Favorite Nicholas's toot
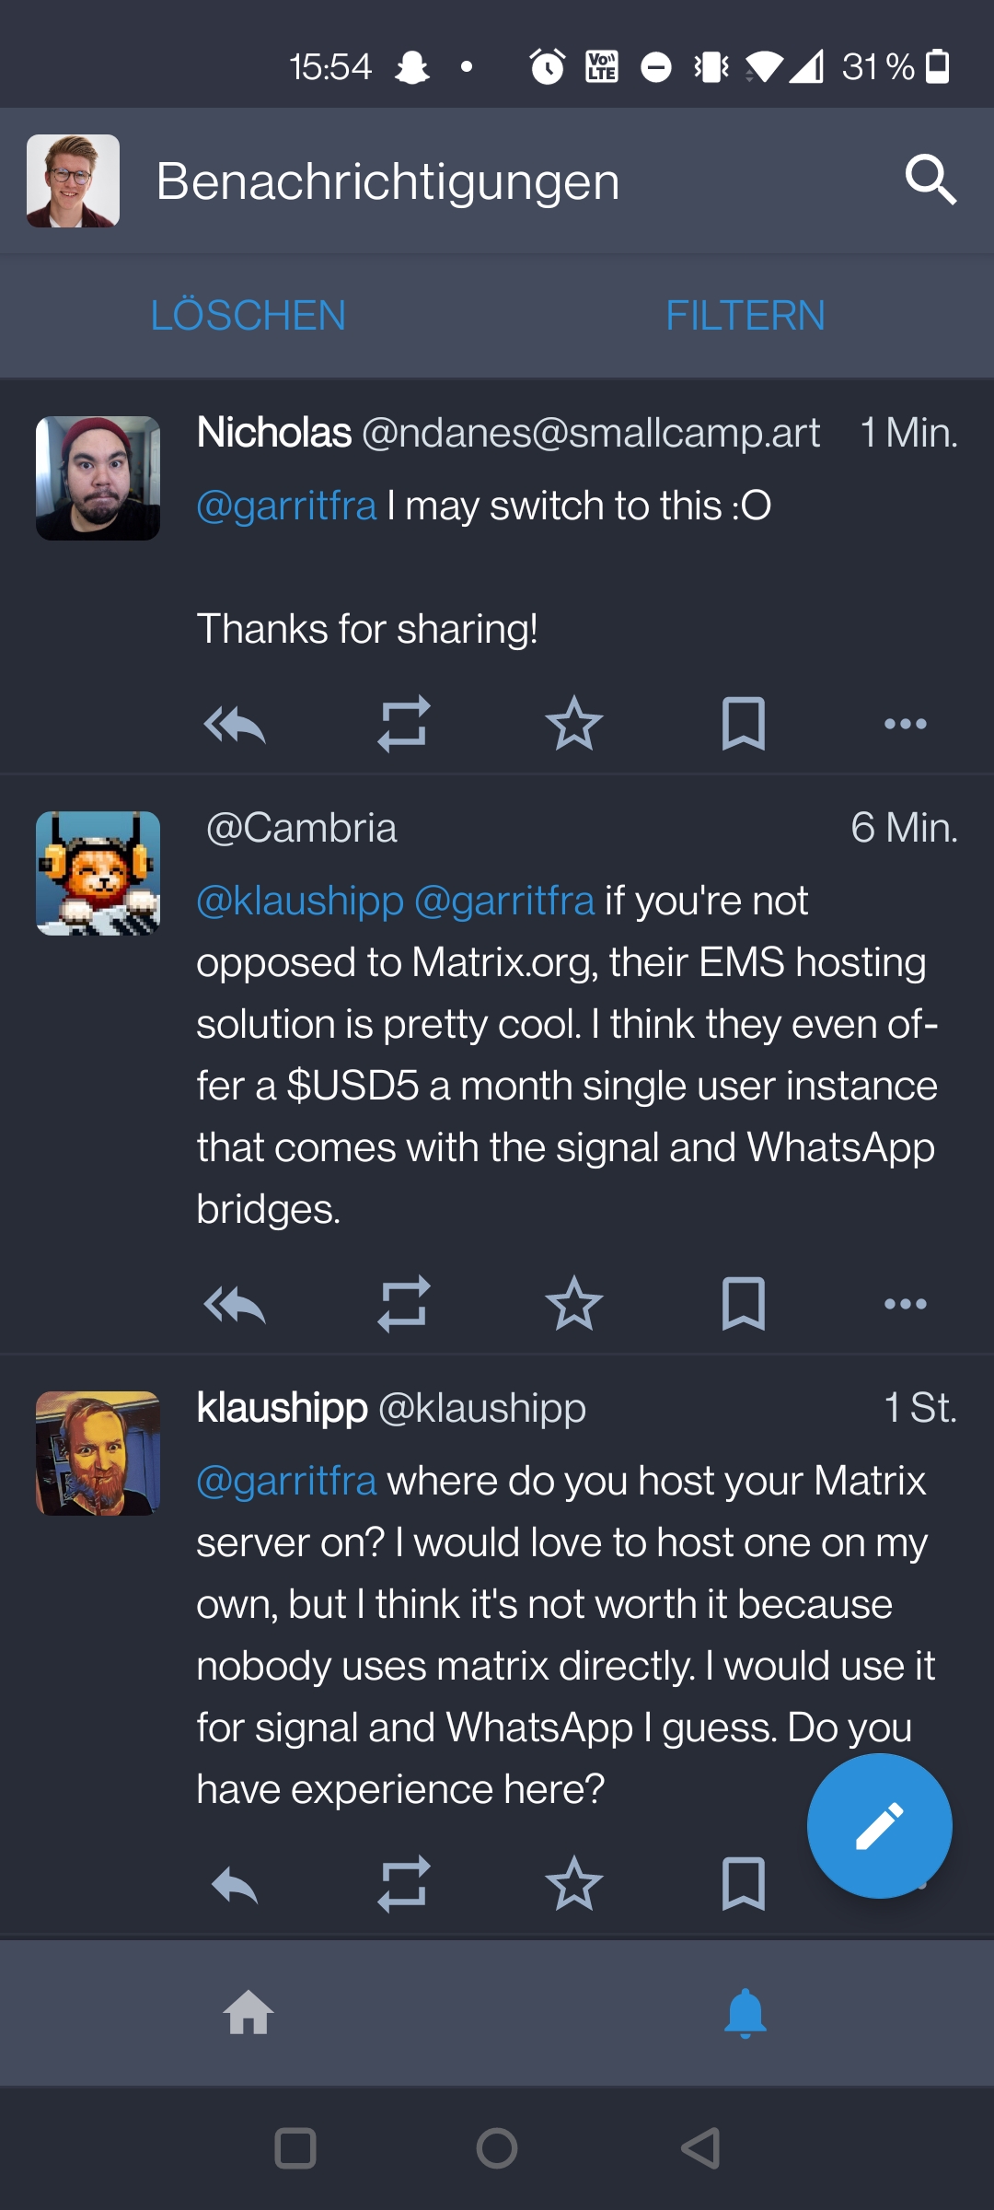Image resolution: width=994 pixels, height=2210 pixels. [574, 725]
